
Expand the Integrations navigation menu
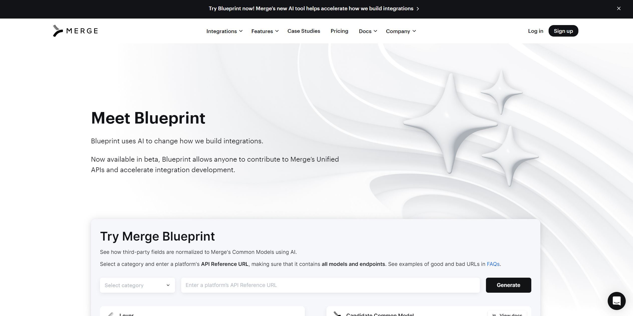224,31
